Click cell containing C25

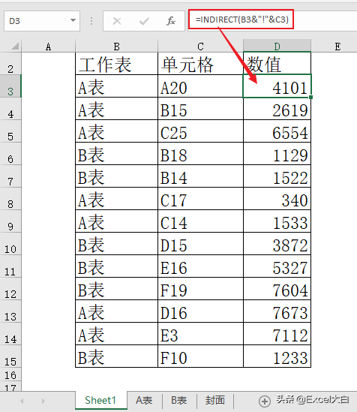tap(200, 131)
